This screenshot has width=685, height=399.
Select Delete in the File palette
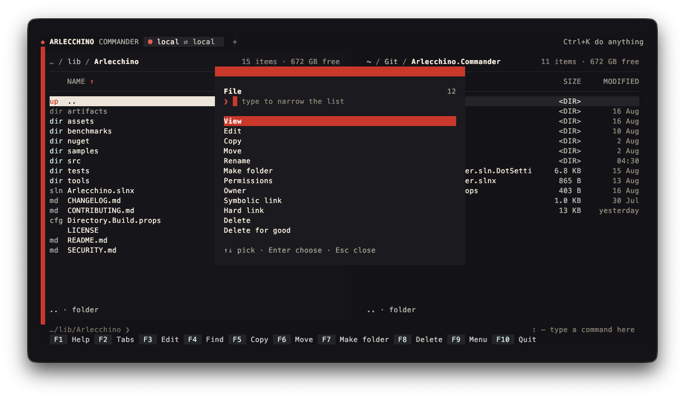pyautogui.click(x=340, y=220)
